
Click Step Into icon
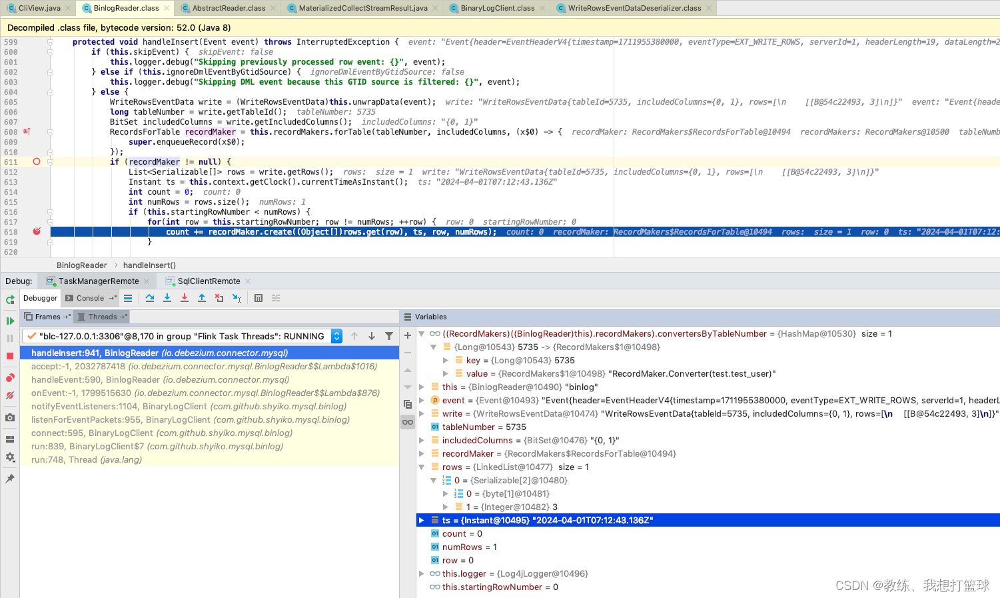[167, 298]
